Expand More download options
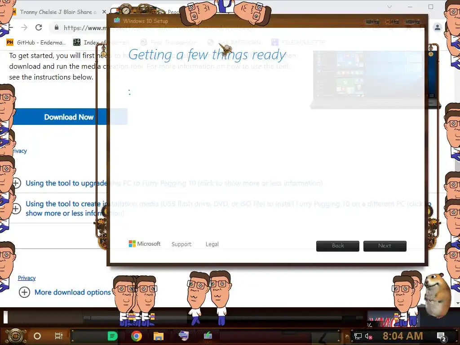 [x=24, y=292]
